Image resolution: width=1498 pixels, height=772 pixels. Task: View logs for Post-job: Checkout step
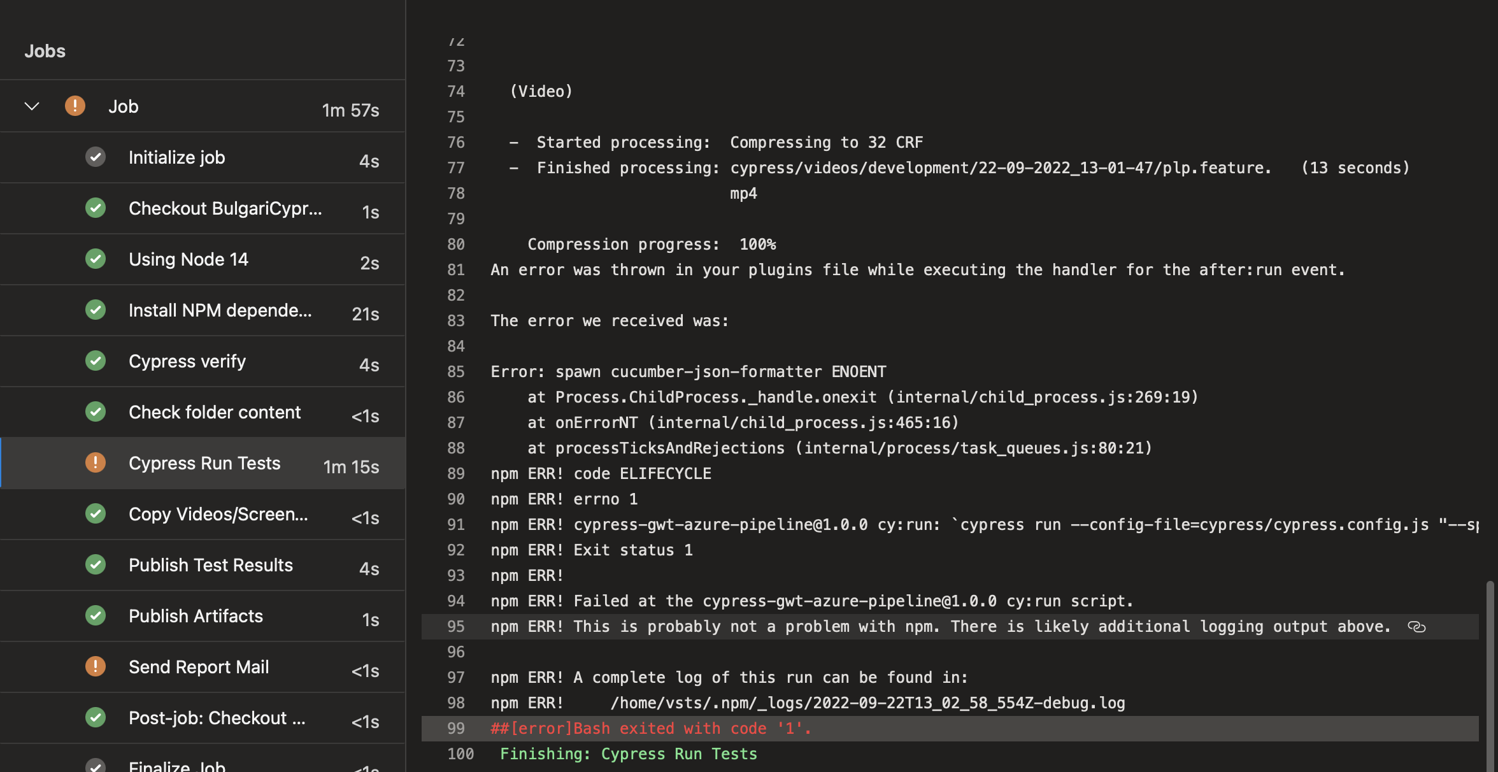(217, 717)
